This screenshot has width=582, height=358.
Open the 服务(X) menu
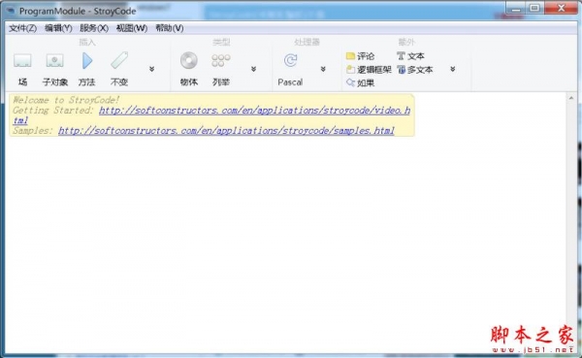[x=94, y=28]
